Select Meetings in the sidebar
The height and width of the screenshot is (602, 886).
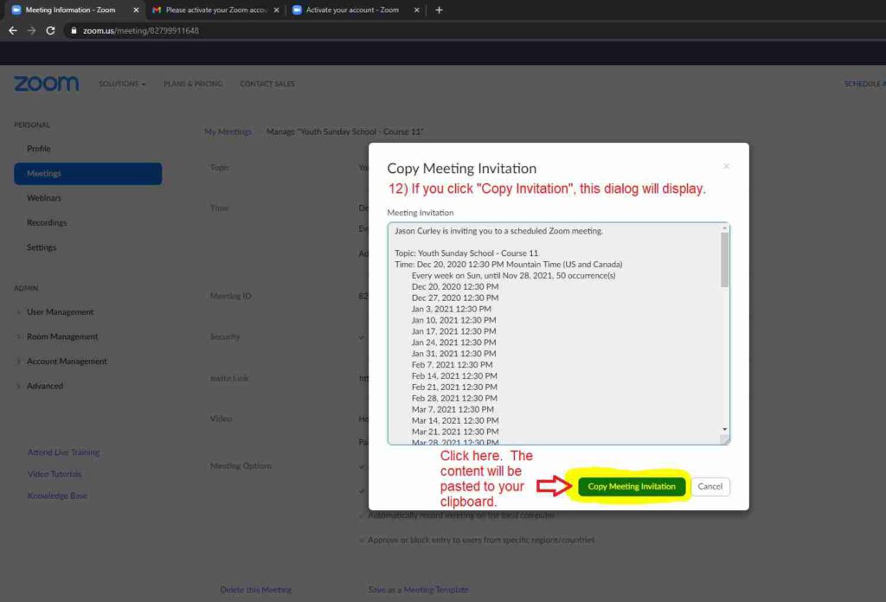(x=87, y=173)
